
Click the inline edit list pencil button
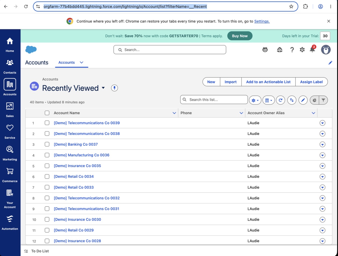pyautogui.click(x=303, y=100)
